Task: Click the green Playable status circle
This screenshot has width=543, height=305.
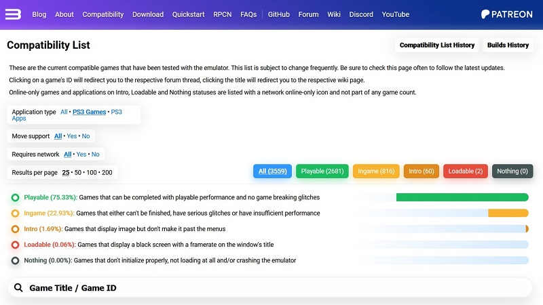Action: click(x=15, y=197)
